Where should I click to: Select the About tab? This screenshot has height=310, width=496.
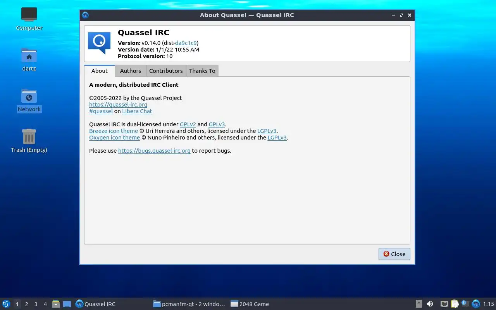click(x=100, y=71)
